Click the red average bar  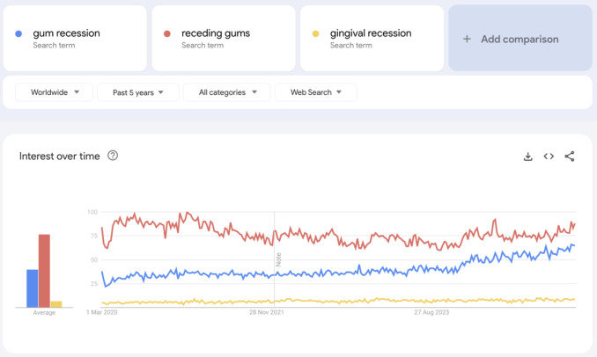click(44, 271)
